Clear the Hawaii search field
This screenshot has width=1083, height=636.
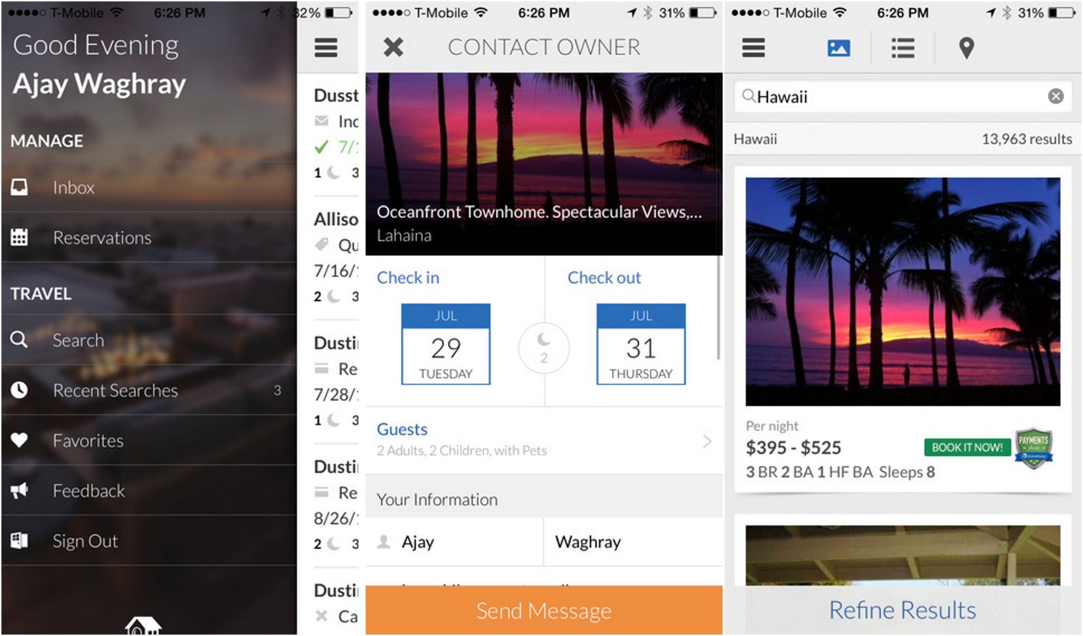(x=1055, y=96)
